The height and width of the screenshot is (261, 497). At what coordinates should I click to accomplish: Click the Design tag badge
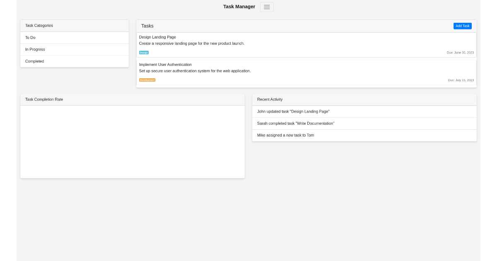click(144, 53)
